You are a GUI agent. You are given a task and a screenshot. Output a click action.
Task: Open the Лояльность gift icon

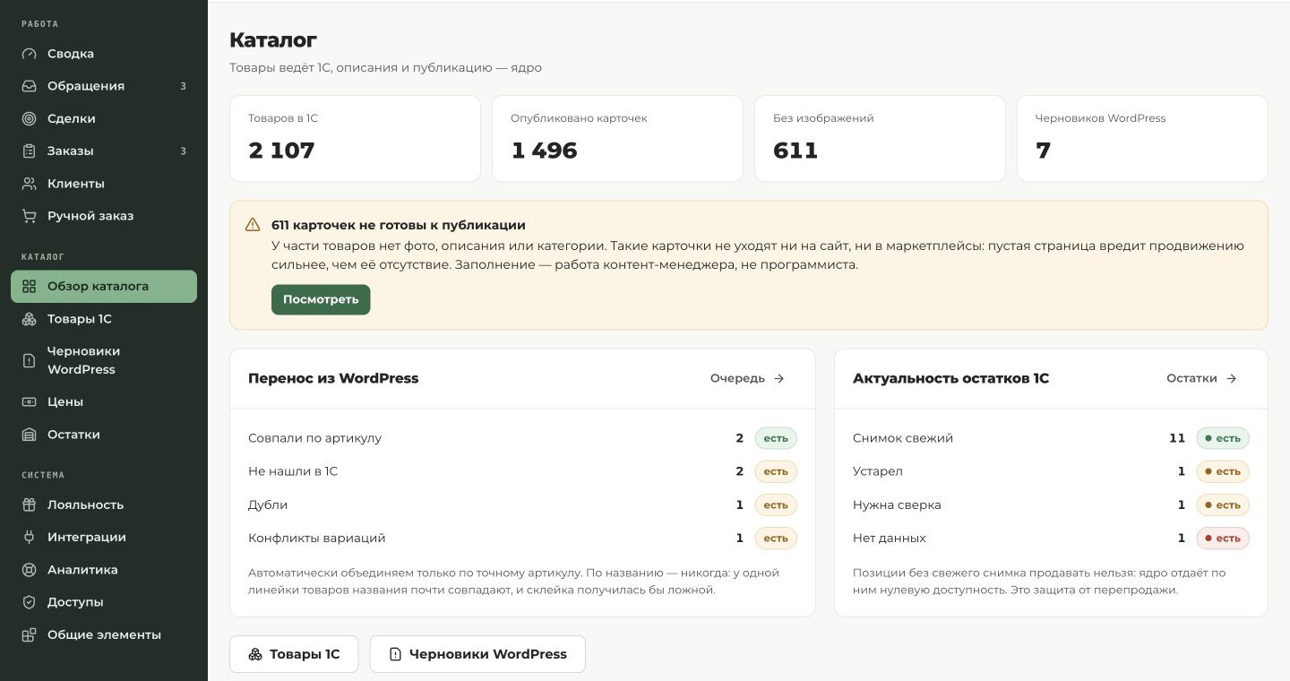[30, 504]
